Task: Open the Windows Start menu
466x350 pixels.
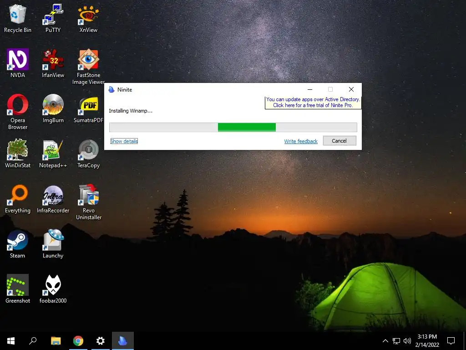Action: pos(11,341)
